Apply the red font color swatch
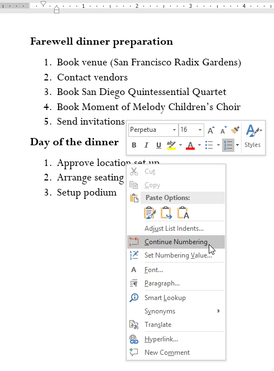This screenshot has height=371, width=274. click(190, 145)
